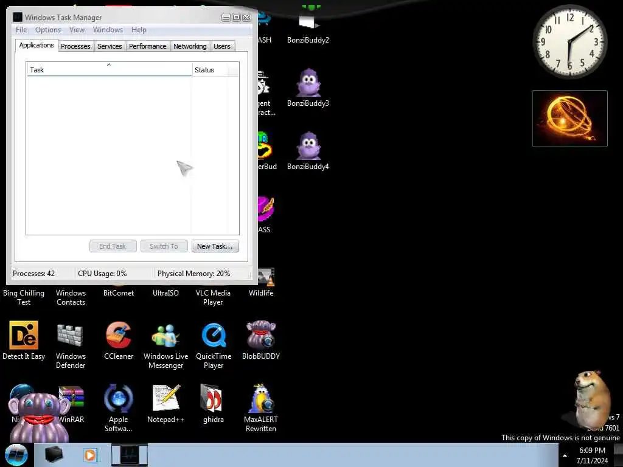Open Apple Software Update icon
This screenshot has height=467, width=623.
(x=119, y=408)
